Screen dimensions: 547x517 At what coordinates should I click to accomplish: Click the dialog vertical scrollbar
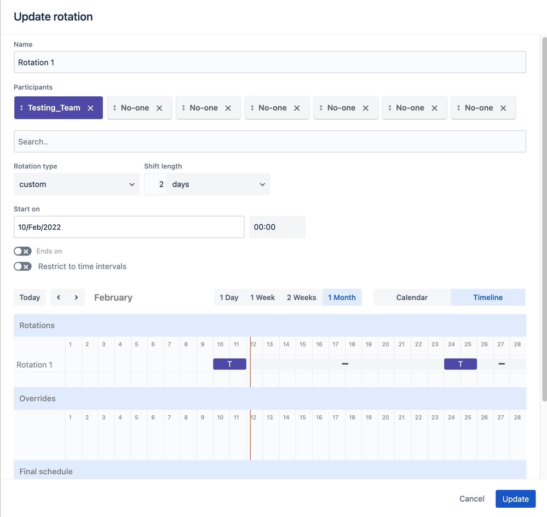click(x=544, y=219)
